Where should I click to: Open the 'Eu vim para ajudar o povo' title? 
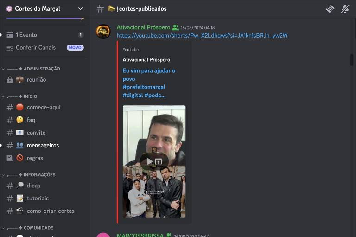tap(149, 83)
